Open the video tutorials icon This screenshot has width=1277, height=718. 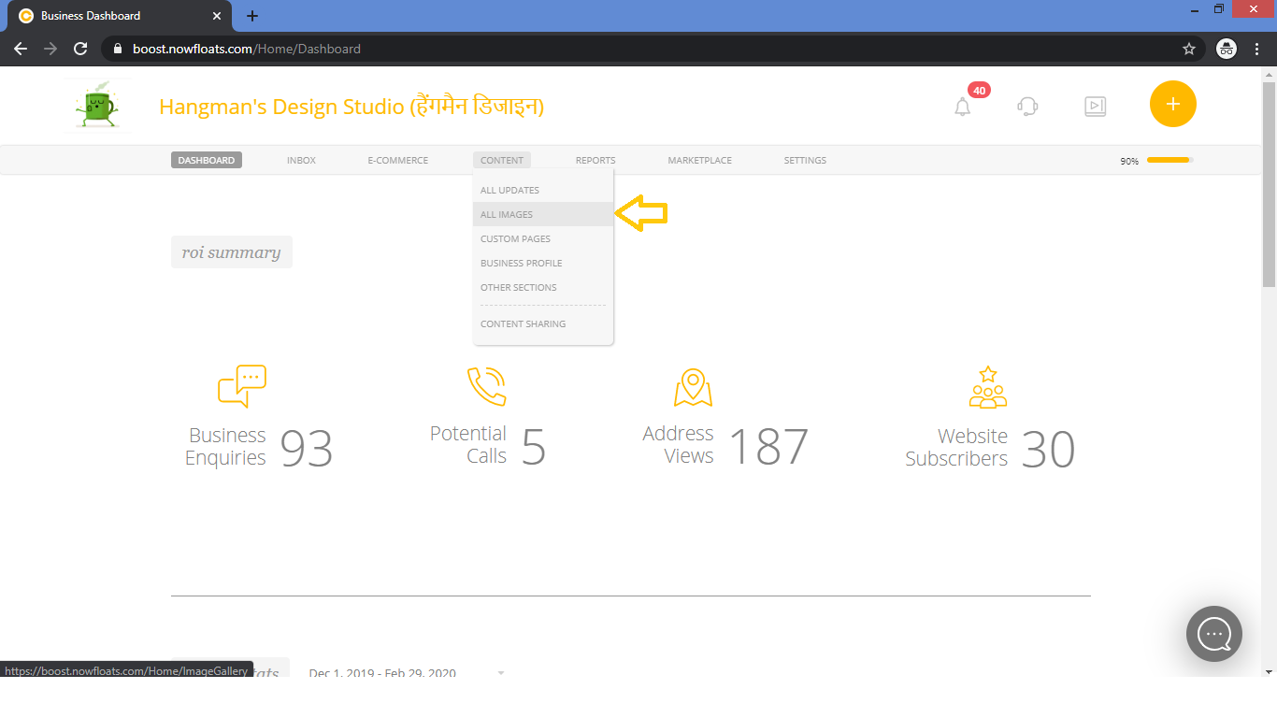click(1095, 106)
